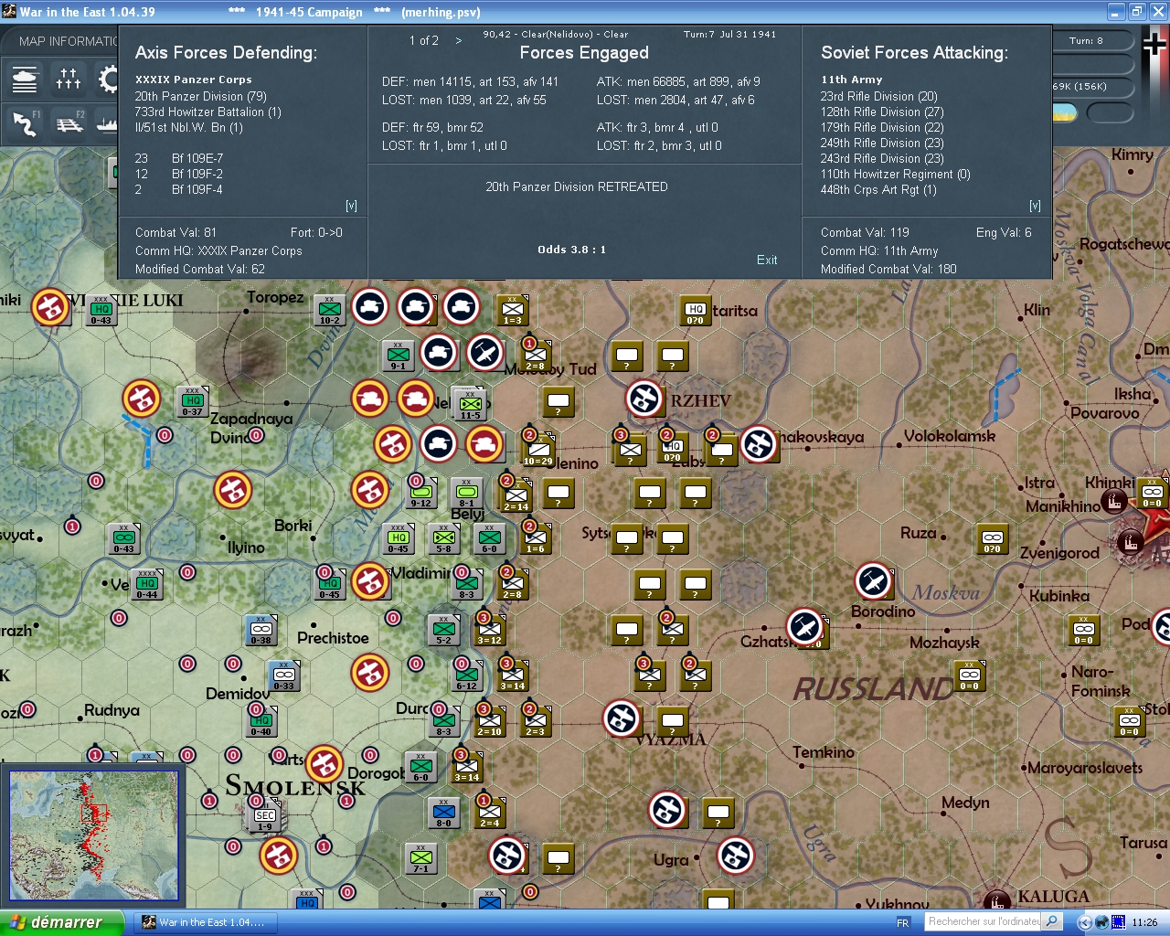1170x936 pixels.
Task: Click the 110th Howitzer Regiment (0) entry
Action: tap(896, 174)
